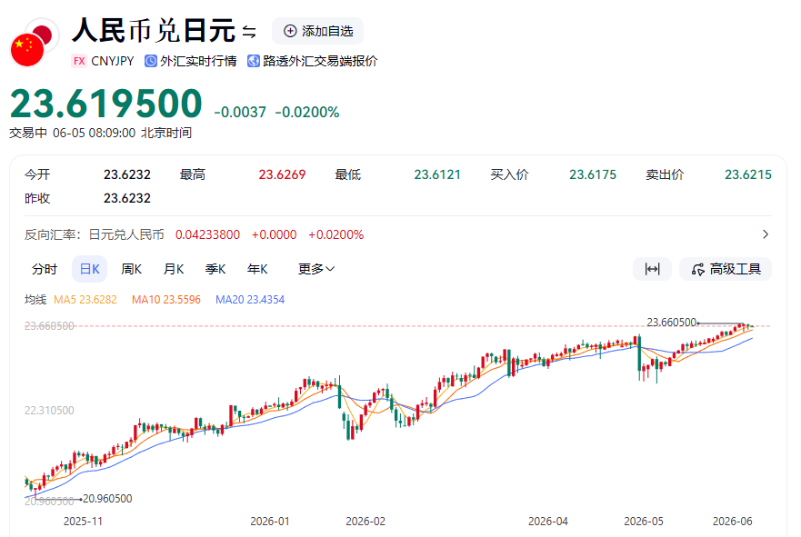The width and height of the screenshot is (801, 537).
Task: Click the chart width expand icon button
Action: tap(652, 269)
